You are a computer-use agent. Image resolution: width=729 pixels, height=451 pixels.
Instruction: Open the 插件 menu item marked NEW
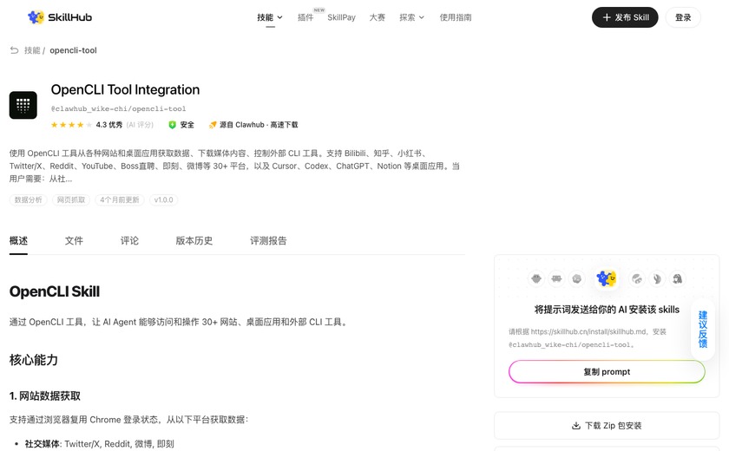click(x=305, y=17)
